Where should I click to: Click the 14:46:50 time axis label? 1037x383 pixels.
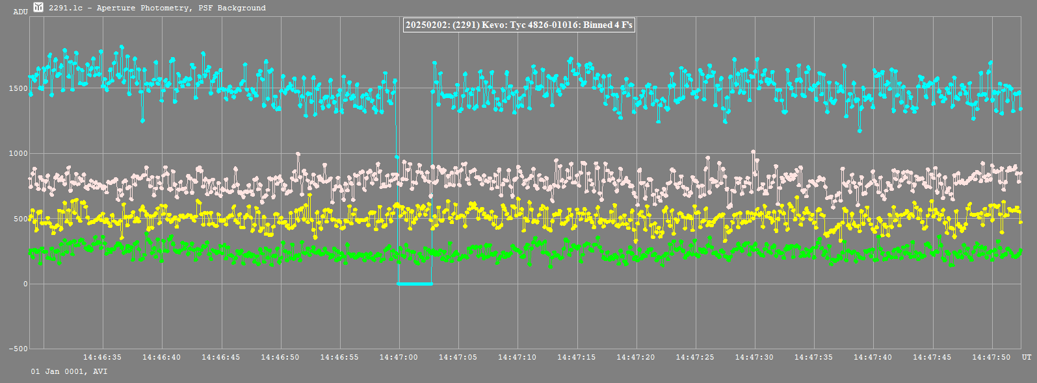(x=280, y=357)
